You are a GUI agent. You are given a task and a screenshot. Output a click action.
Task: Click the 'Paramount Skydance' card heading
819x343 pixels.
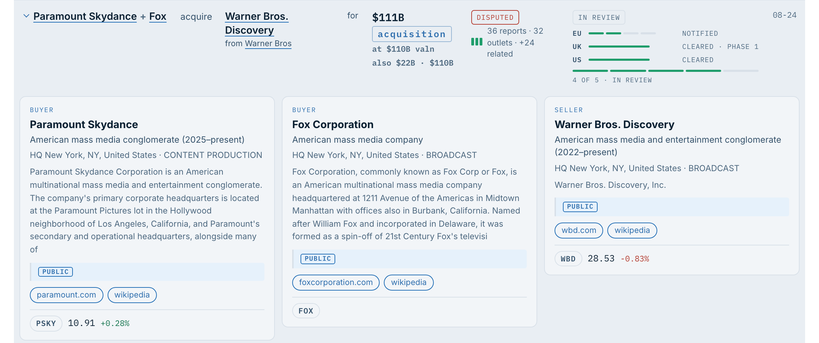pos(84,125)
